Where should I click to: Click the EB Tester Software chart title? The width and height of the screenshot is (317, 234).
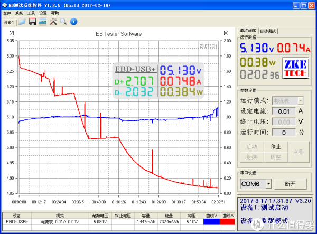pos(119,34)
